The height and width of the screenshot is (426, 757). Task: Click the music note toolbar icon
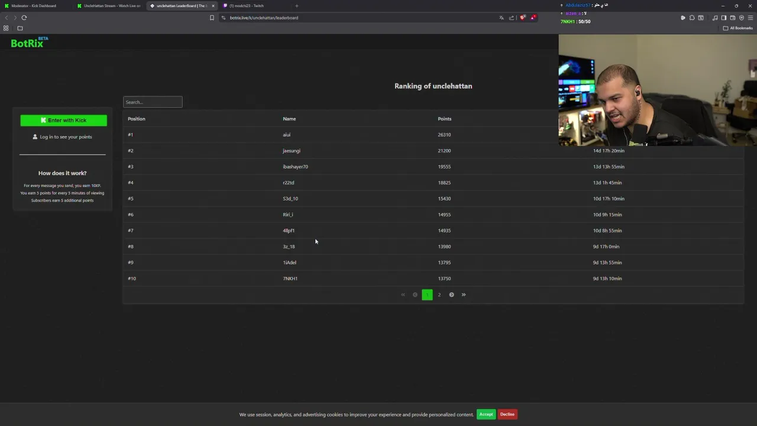click(715, 18)
